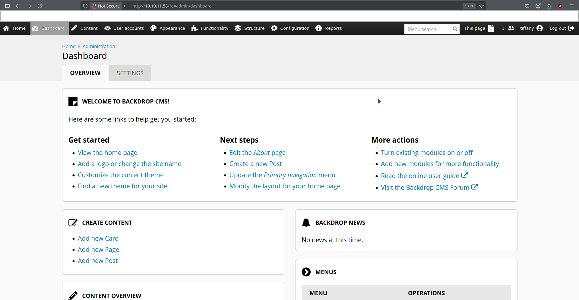Click the Reports info icon
Image resolution: width=579 pixels, height=300 pixels.
coord(319,28)
